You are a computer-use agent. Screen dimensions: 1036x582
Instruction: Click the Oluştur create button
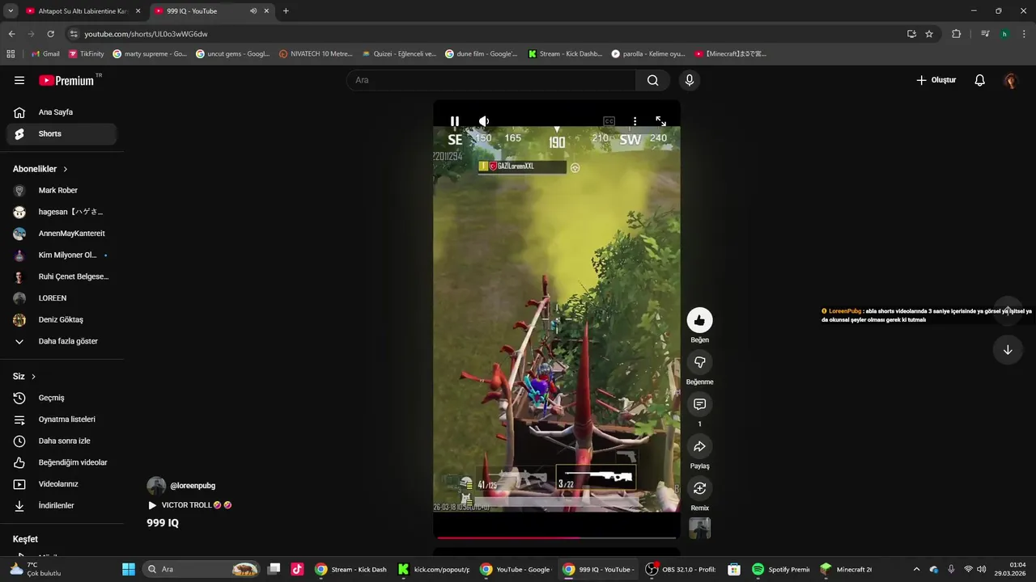[936, 80]
